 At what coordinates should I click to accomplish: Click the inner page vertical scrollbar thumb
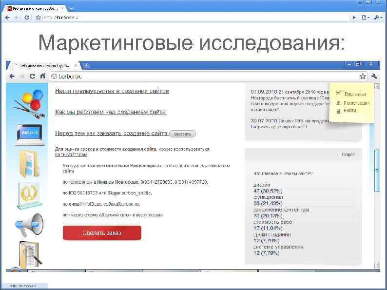pos(377,170)
